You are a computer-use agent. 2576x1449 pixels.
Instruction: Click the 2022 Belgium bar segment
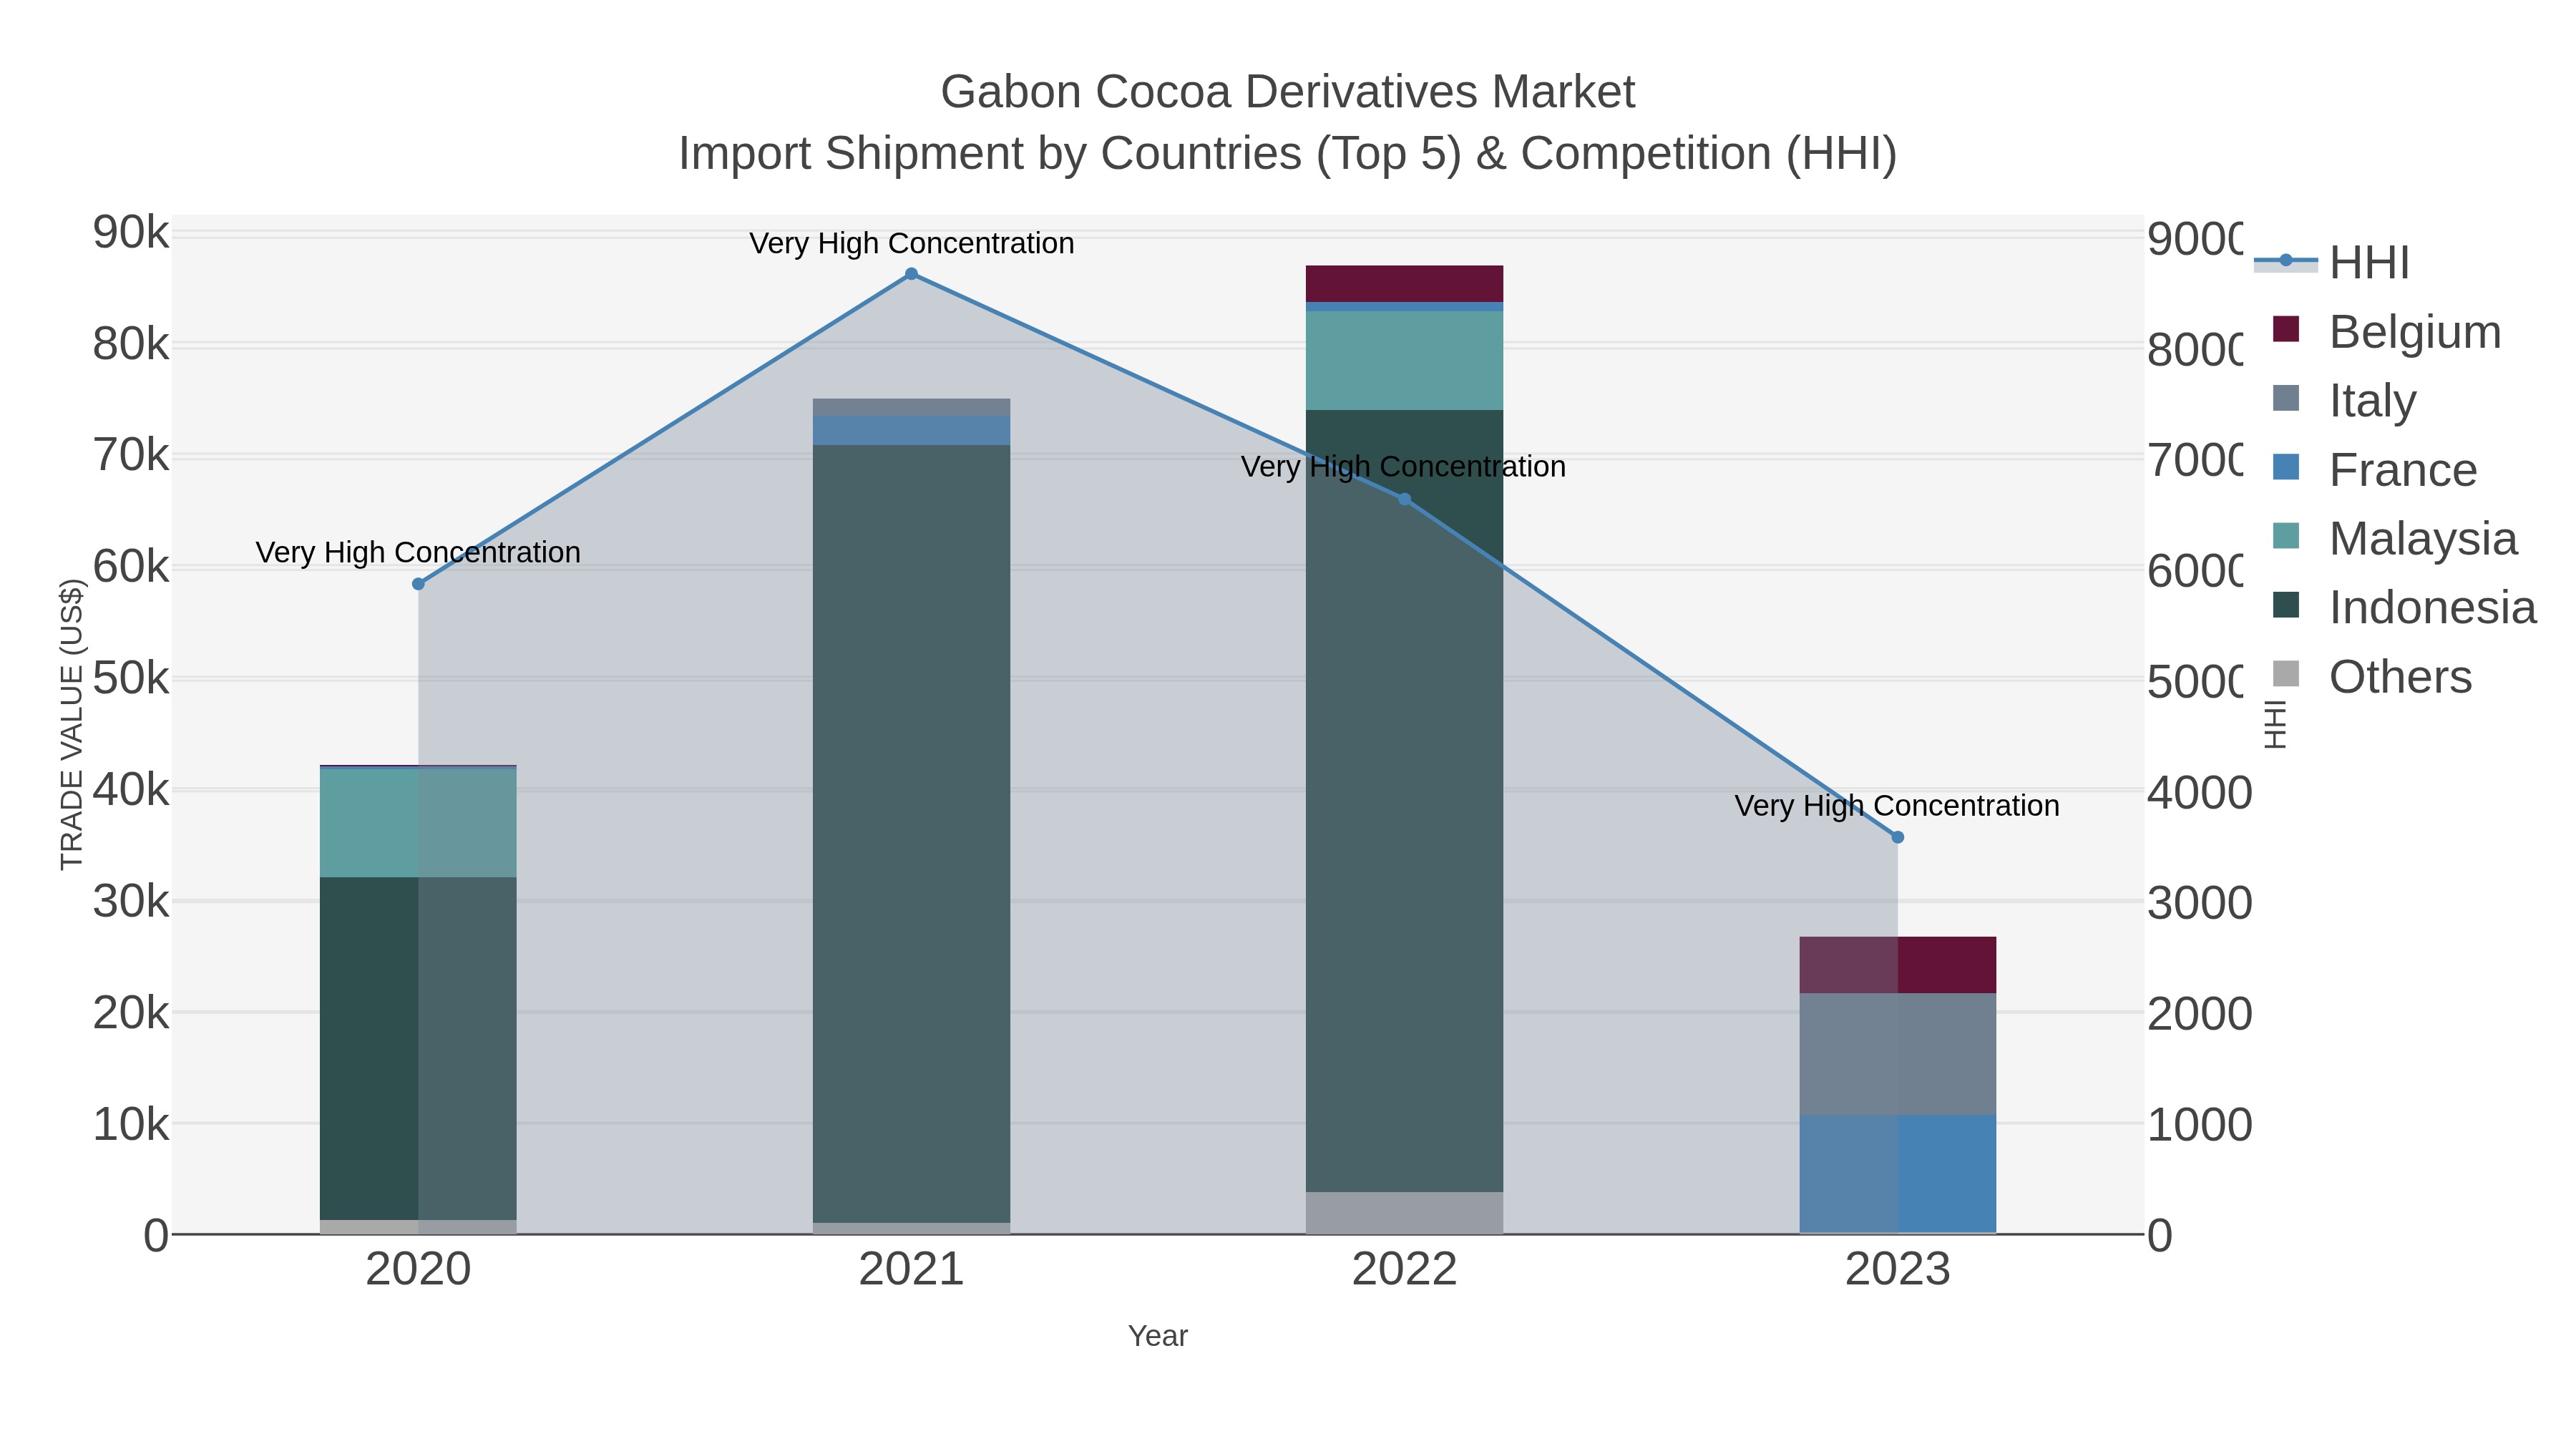tap(1404, 284)
